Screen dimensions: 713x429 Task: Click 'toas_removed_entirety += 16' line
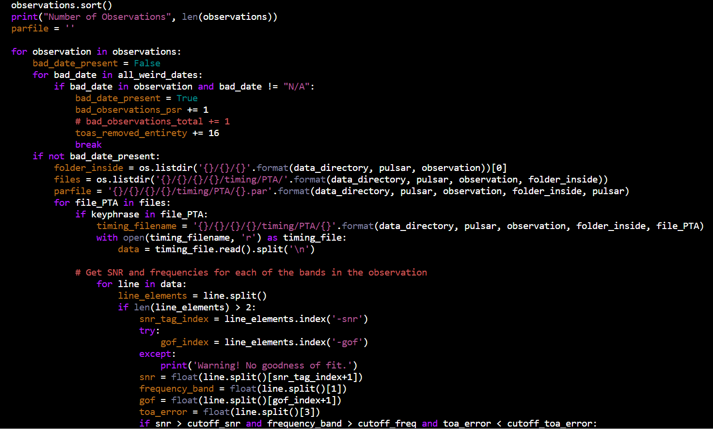click(147, 133)
